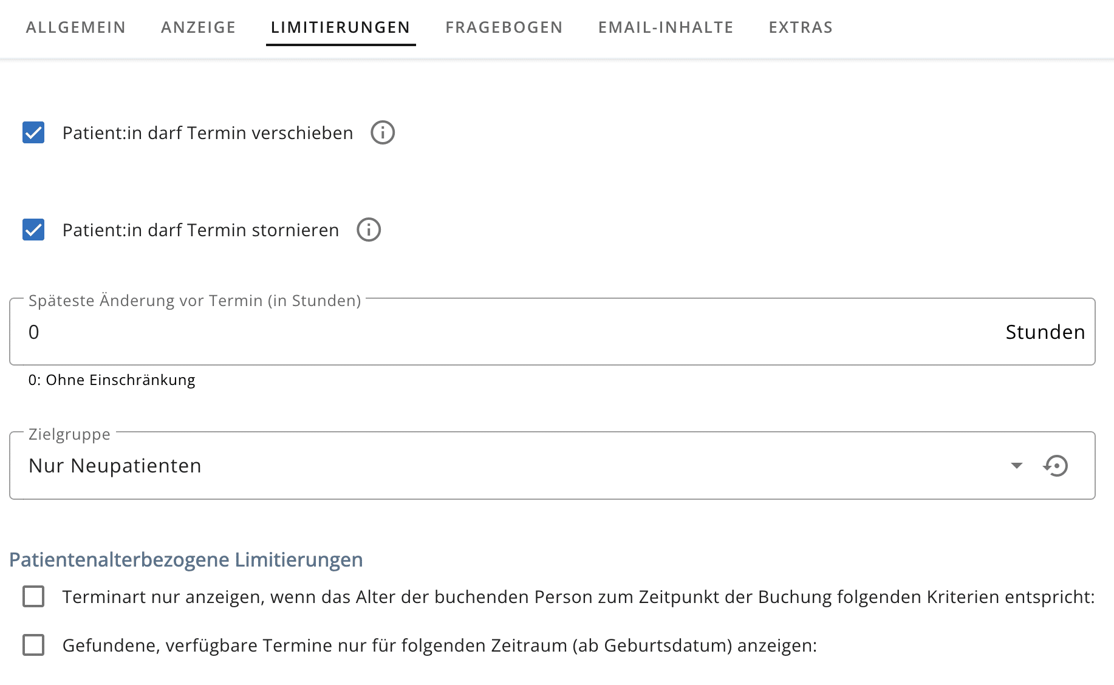Open the Extras tab

click(x=801, y=27)
